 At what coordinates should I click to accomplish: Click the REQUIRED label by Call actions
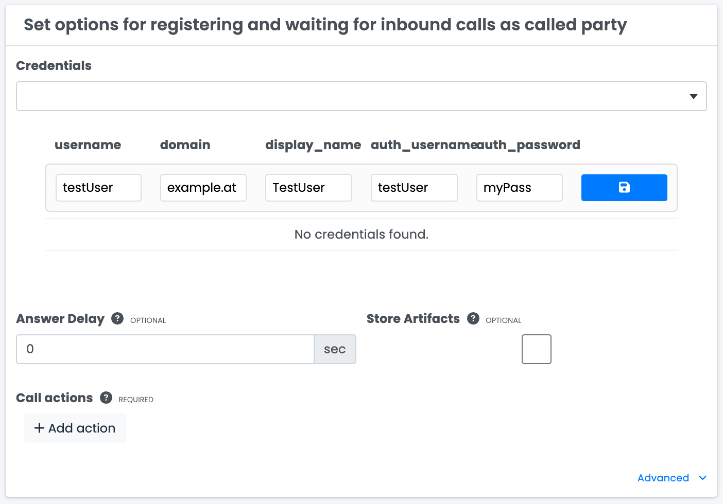(x=136, y=400)
